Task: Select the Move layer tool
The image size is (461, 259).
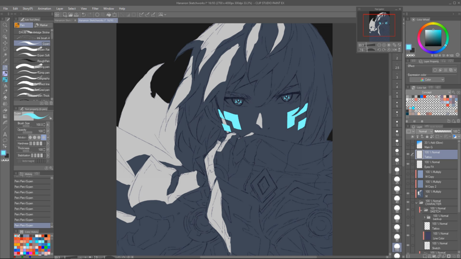Action: (x=5, y=43)
